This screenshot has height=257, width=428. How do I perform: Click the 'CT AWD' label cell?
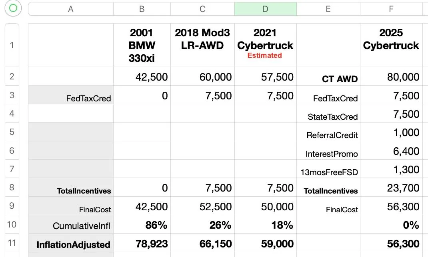(x=328, y=76)
